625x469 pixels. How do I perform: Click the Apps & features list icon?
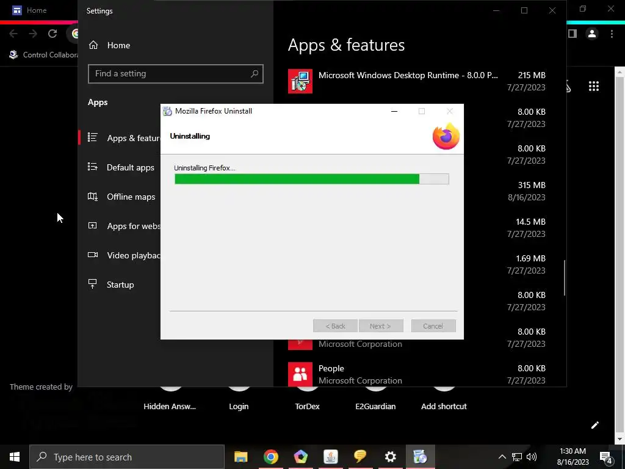click(93, 137)
